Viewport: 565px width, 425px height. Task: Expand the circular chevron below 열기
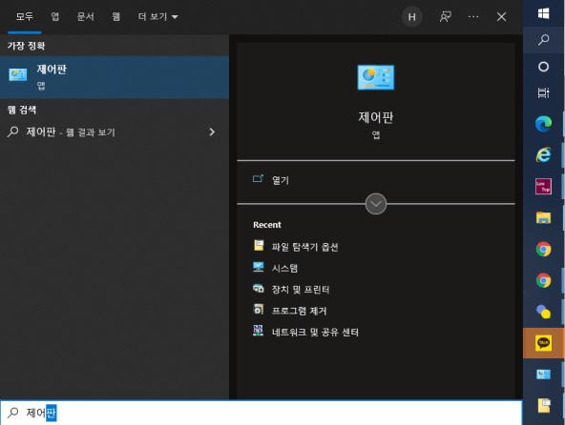[375, 204]
